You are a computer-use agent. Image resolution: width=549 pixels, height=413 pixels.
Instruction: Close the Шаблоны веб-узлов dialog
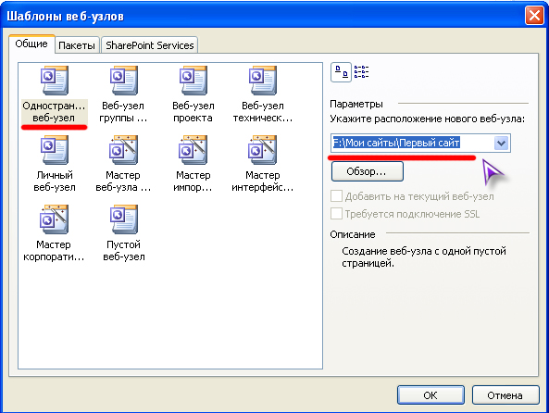(x=534, y=16)
